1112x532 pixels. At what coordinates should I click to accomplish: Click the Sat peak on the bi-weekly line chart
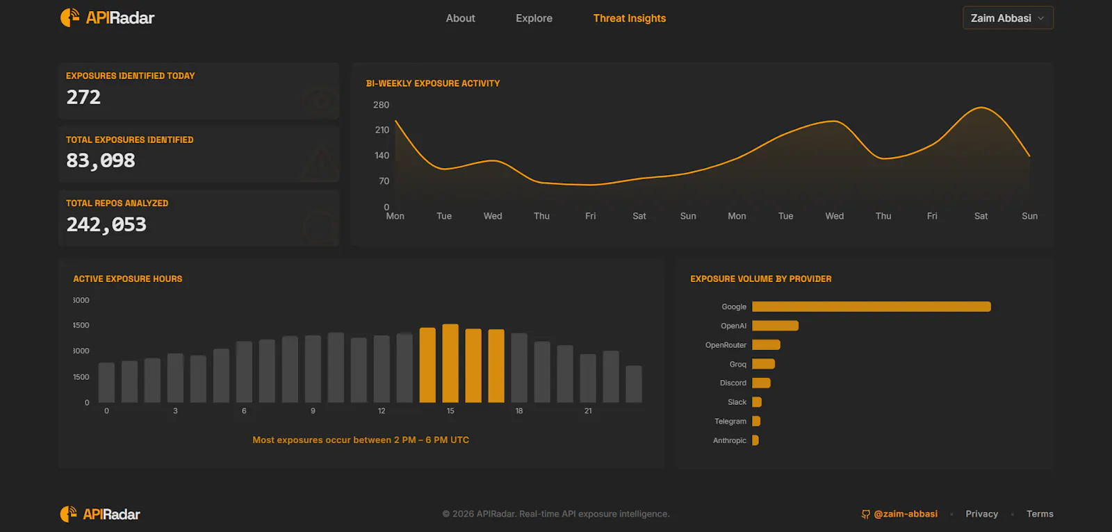click(x=981, y=108)
